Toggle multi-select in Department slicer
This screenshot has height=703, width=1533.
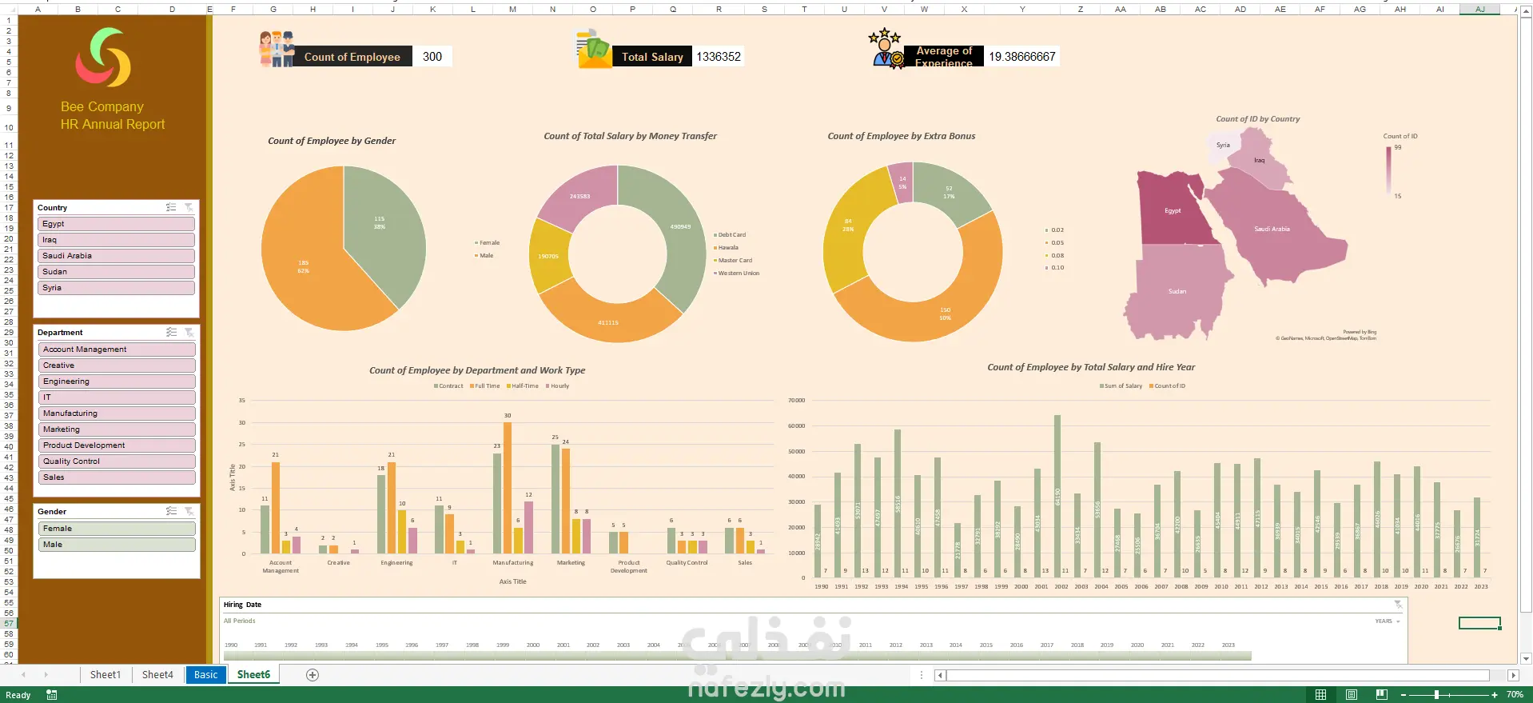171,332
